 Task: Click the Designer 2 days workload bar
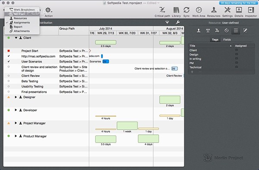170,100
